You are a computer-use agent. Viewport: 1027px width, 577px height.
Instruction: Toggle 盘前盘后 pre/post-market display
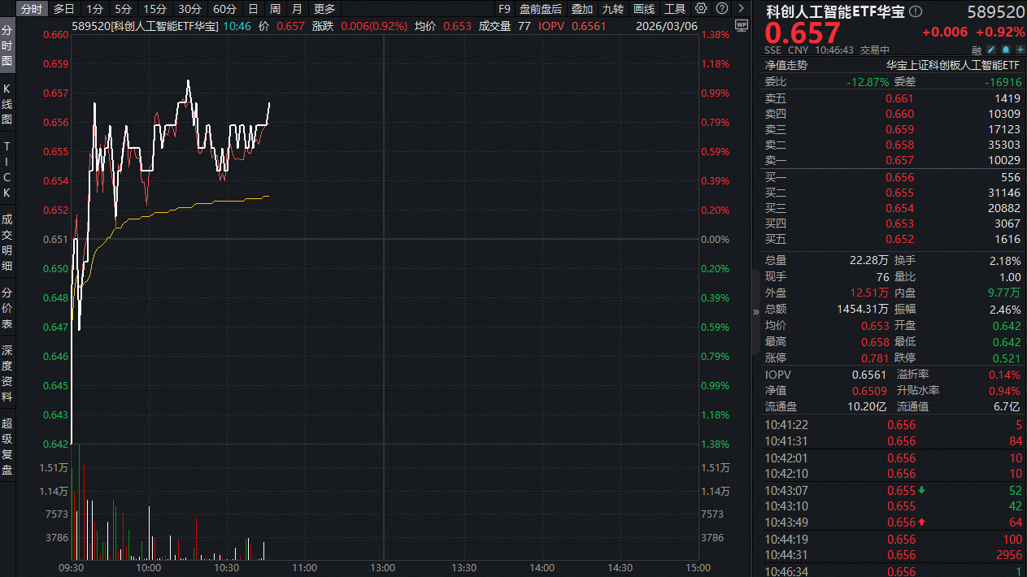click(540, 9)
